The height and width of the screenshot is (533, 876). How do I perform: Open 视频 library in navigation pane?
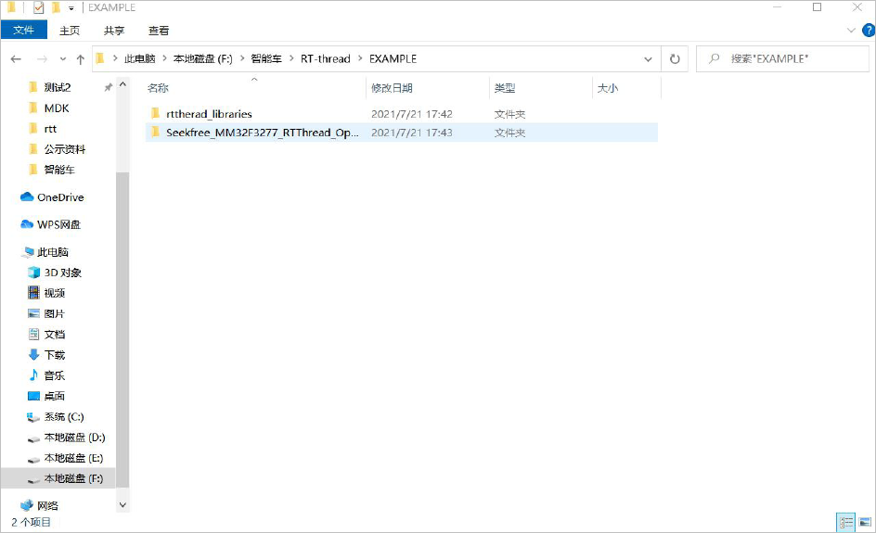(x=54, y=293)
